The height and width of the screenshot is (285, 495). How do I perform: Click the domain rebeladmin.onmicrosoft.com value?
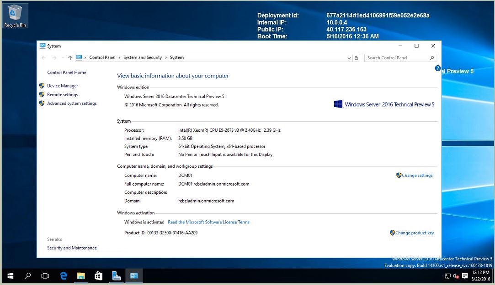206,201
